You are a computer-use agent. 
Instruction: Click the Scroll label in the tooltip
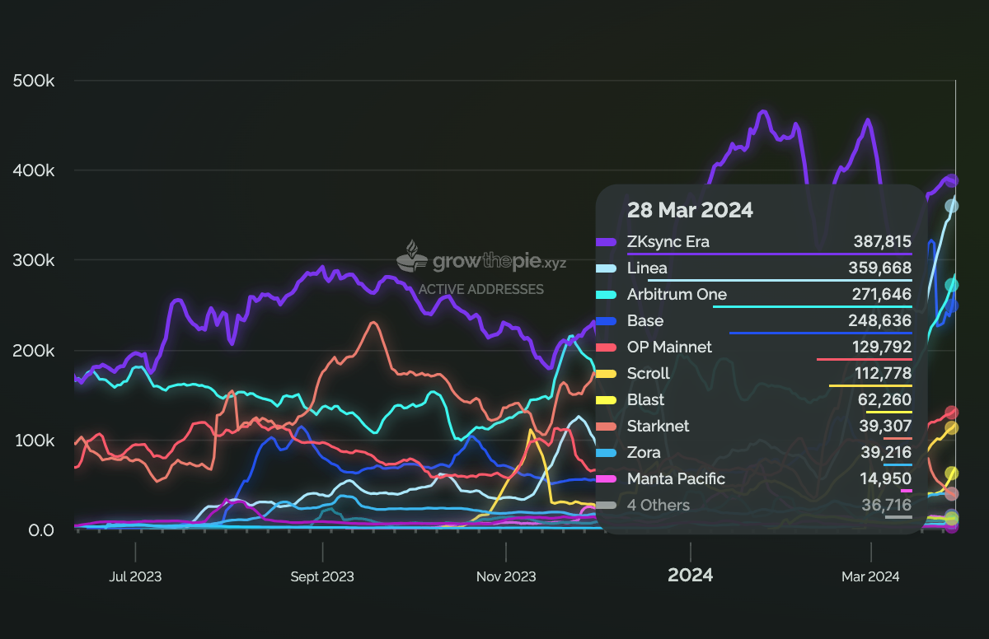click(x=649, y=374)
